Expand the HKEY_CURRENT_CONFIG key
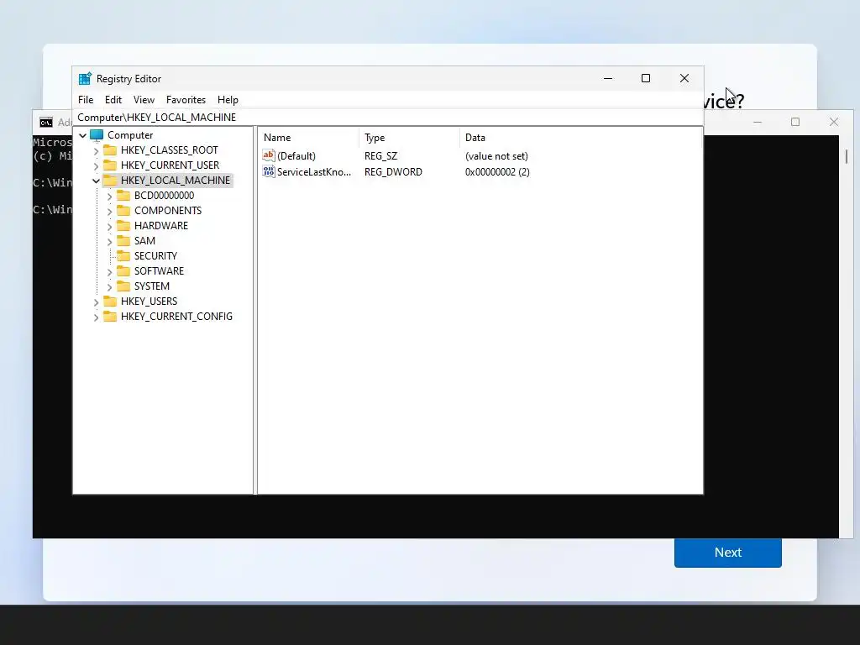Screen dimensions: 860x645 pos(97,317)
